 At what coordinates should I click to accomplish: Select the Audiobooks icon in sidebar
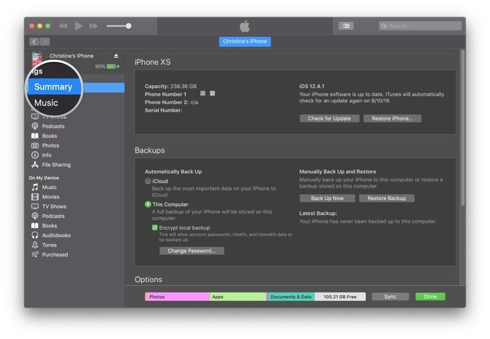35,235
